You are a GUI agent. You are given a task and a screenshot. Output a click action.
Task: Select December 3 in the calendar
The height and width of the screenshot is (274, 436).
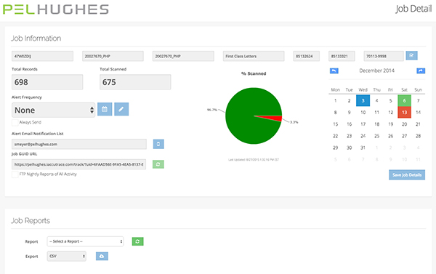click(363, 101)
